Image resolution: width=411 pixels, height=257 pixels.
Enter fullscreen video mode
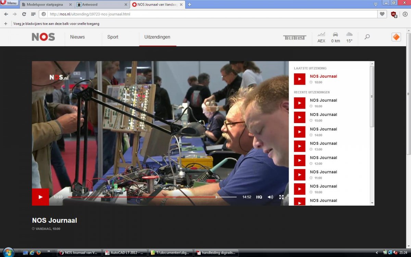[281, 197]
